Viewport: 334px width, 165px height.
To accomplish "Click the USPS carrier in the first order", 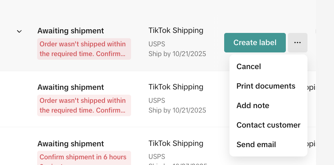I will coord(157,44).
